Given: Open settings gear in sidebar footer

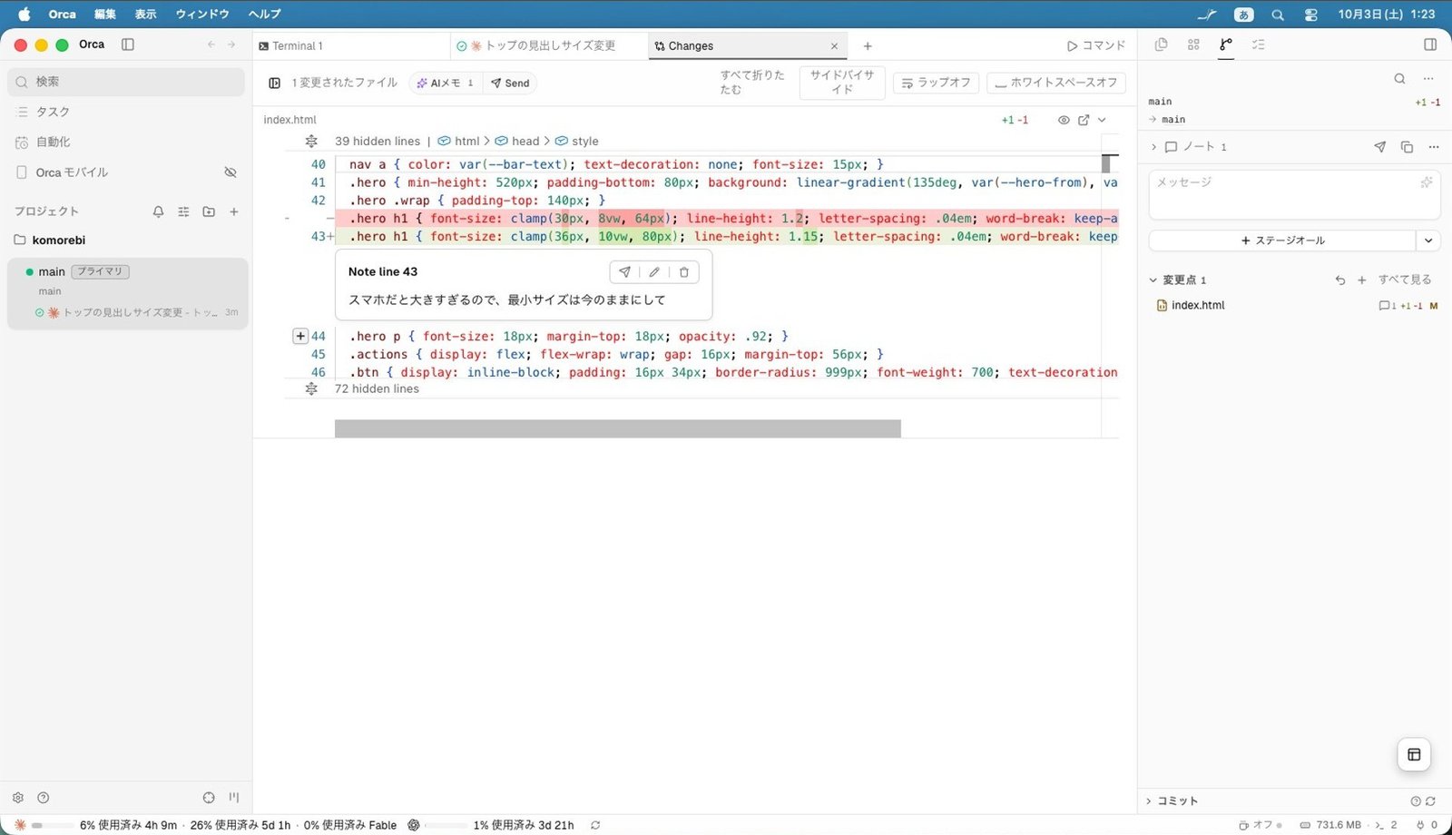Looking at the screenshot, I should click(x=18, y=798).
